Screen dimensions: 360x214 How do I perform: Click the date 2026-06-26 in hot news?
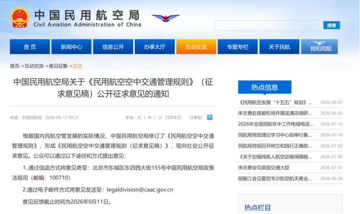coord(331,179)
